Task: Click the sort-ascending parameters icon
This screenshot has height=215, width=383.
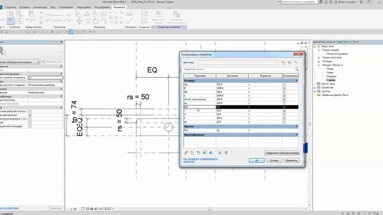Action: coord(220,153)
